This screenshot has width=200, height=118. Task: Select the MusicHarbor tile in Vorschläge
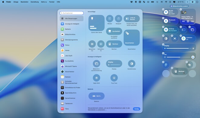pos(132,38)
